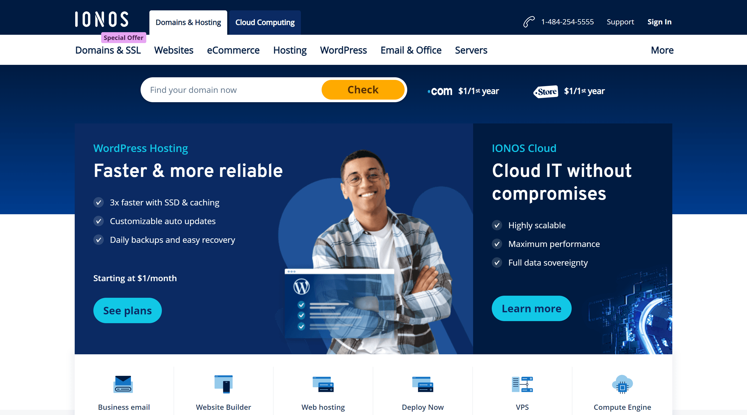Viewport: 747px width, 415px height.
Task: Click the orange Check button
Action: click(x=363, y=89)
